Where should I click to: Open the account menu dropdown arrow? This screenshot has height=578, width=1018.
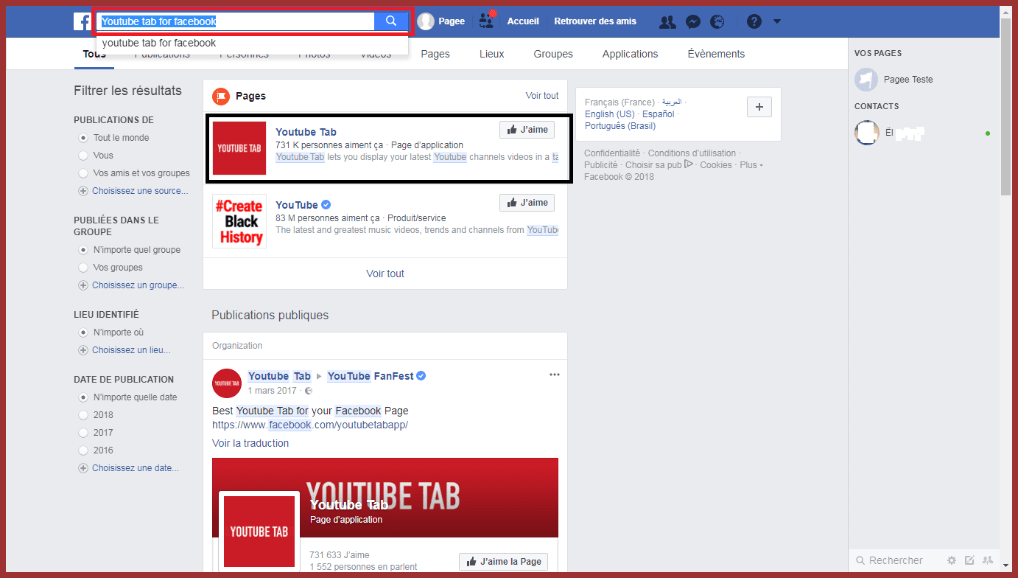click(777, 21)
